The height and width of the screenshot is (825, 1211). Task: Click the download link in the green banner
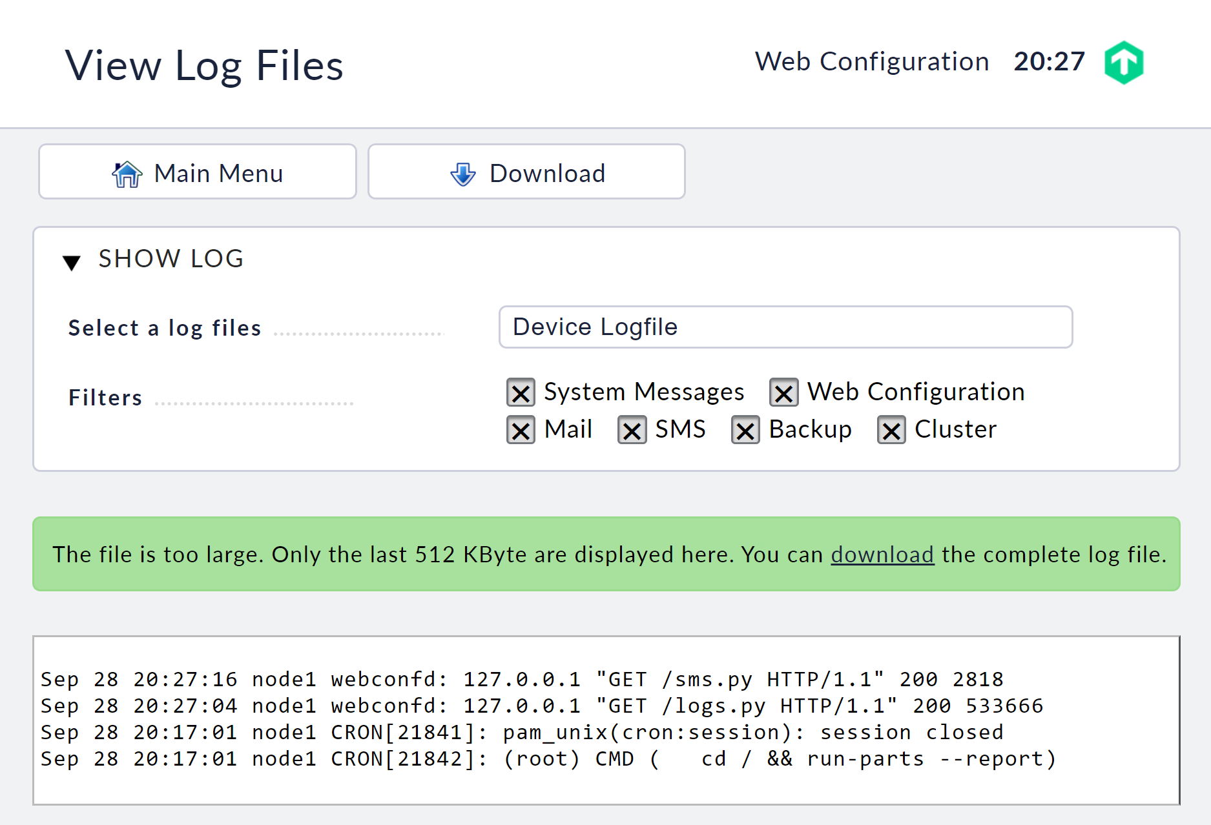pos(882,555)
